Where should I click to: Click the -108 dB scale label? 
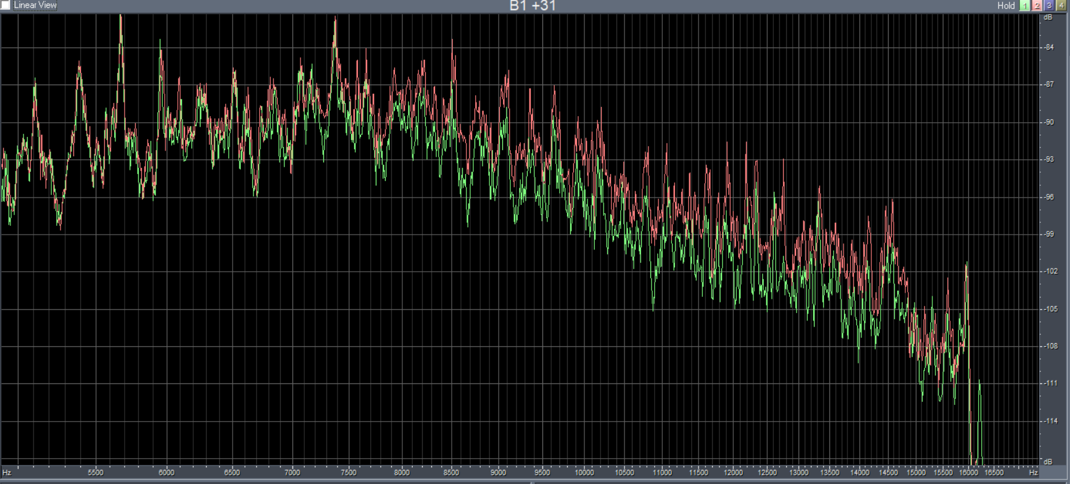click(1050, 346)
